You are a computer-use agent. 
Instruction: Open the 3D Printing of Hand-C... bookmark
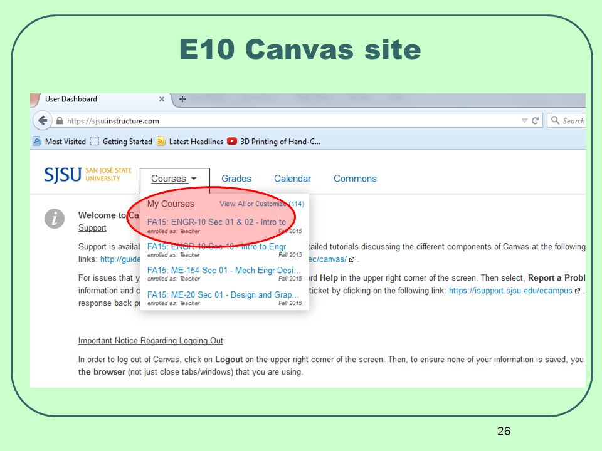(x=273, y=142)
